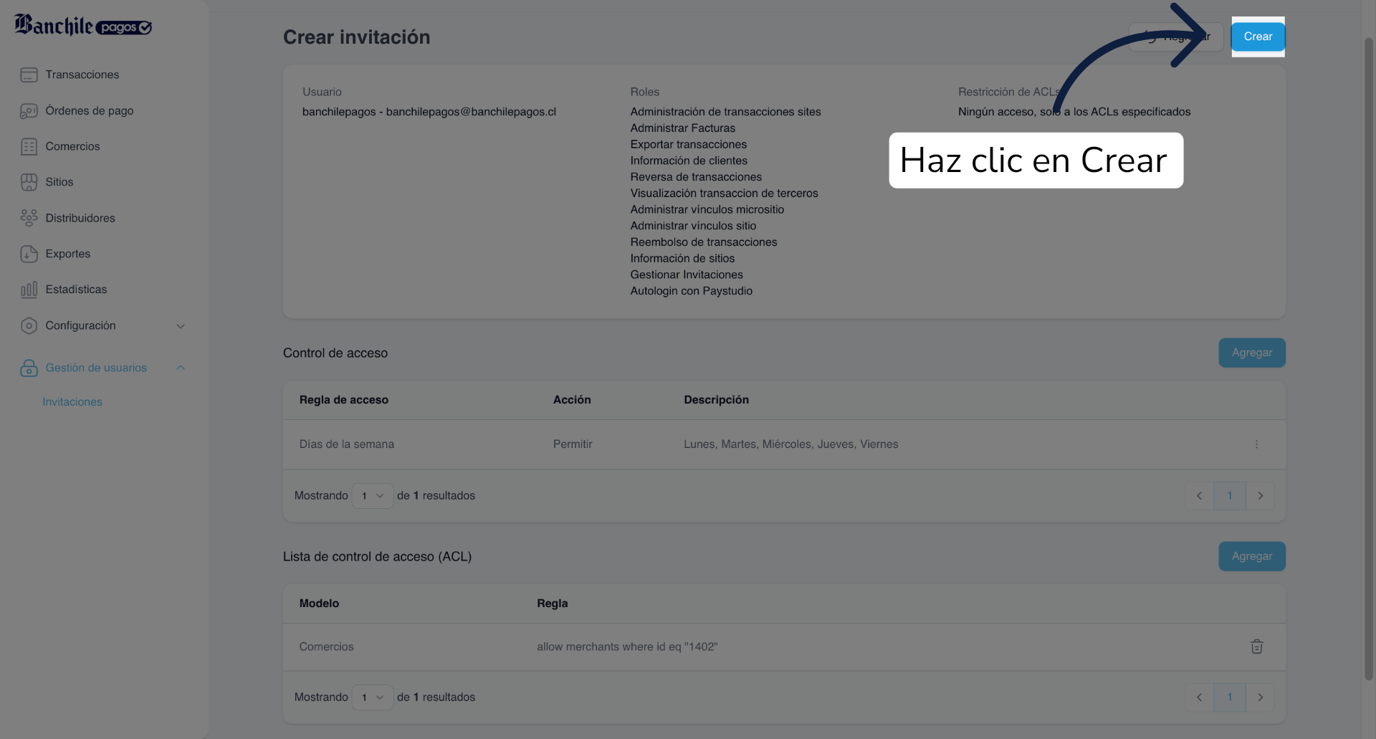Open Órdenes de pago sidebar icon
This screenshot has height=739, width=1376.
pos(29,110)
